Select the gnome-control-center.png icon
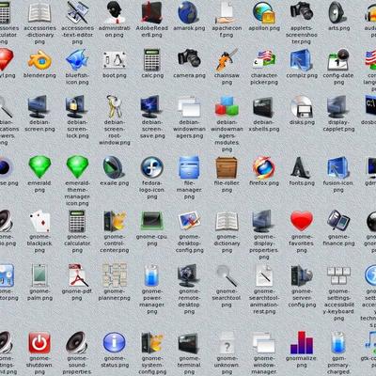Viewport: 376px width, 376px height. [x=115, y=221]
